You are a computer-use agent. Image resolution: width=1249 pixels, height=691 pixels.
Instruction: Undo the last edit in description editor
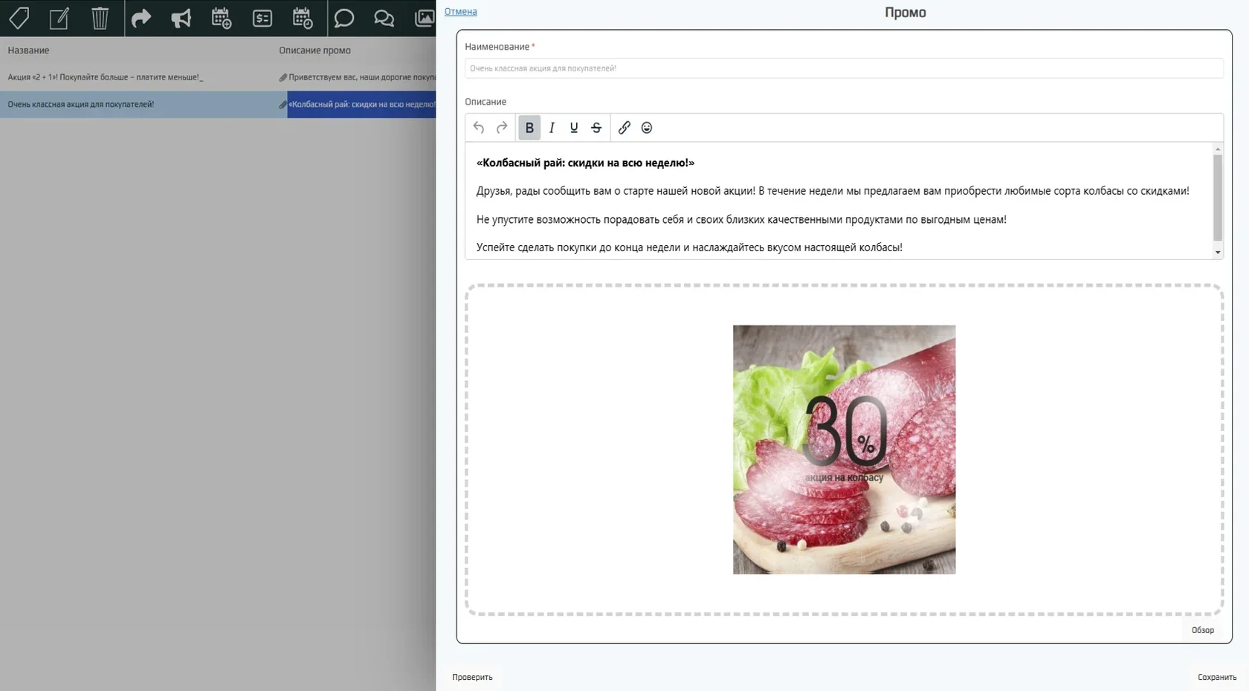click(x=479, y=128)
